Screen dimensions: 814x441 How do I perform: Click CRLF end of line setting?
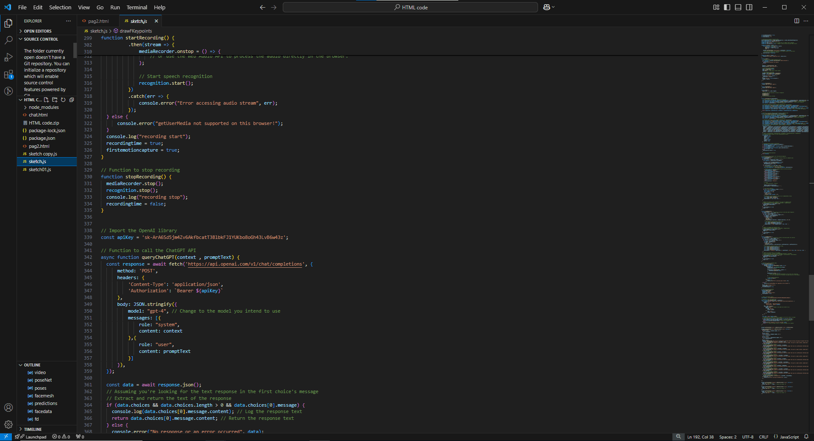tap(764, 437)
